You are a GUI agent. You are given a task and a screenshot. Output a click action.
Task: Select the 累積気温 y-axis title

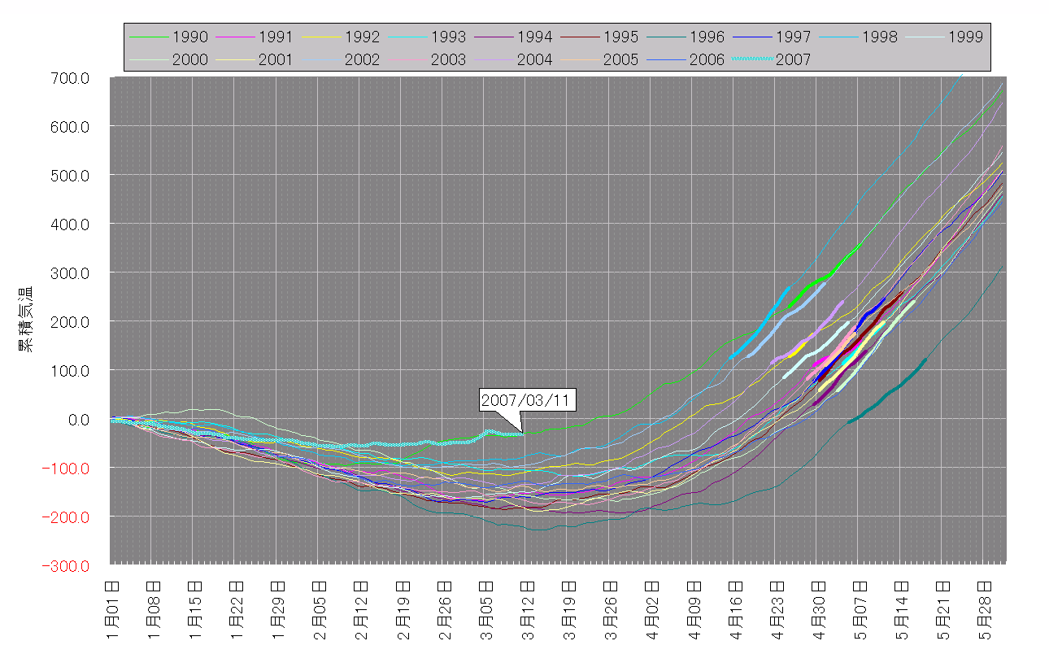tap(26, 318)
